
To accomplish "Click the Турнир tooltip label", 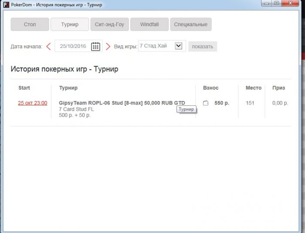I will tap(186, 109).
